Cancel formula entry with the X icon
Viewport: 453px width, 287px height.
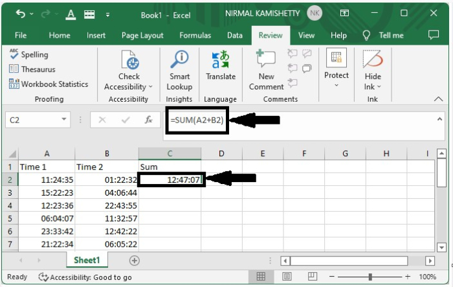point(102,120)
